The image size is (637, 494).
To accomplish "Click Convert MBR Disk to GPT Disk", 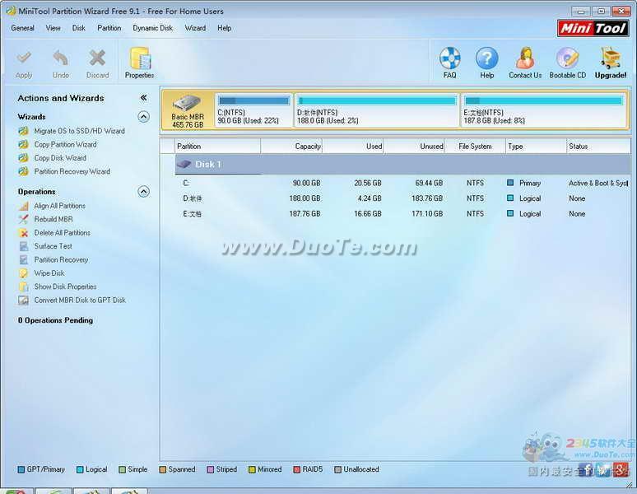I will click(x=79, y=301).
